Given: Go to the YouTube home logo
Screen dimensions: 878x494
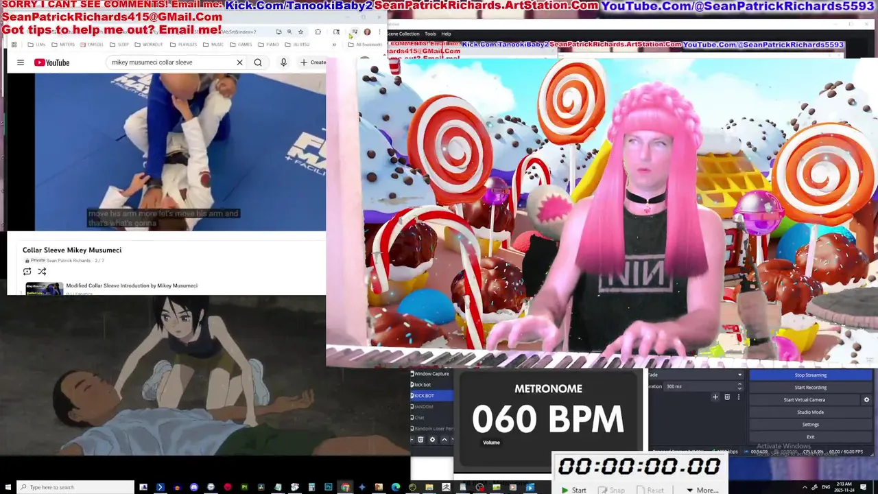Looking at the screenshot, I should [52, 62].
